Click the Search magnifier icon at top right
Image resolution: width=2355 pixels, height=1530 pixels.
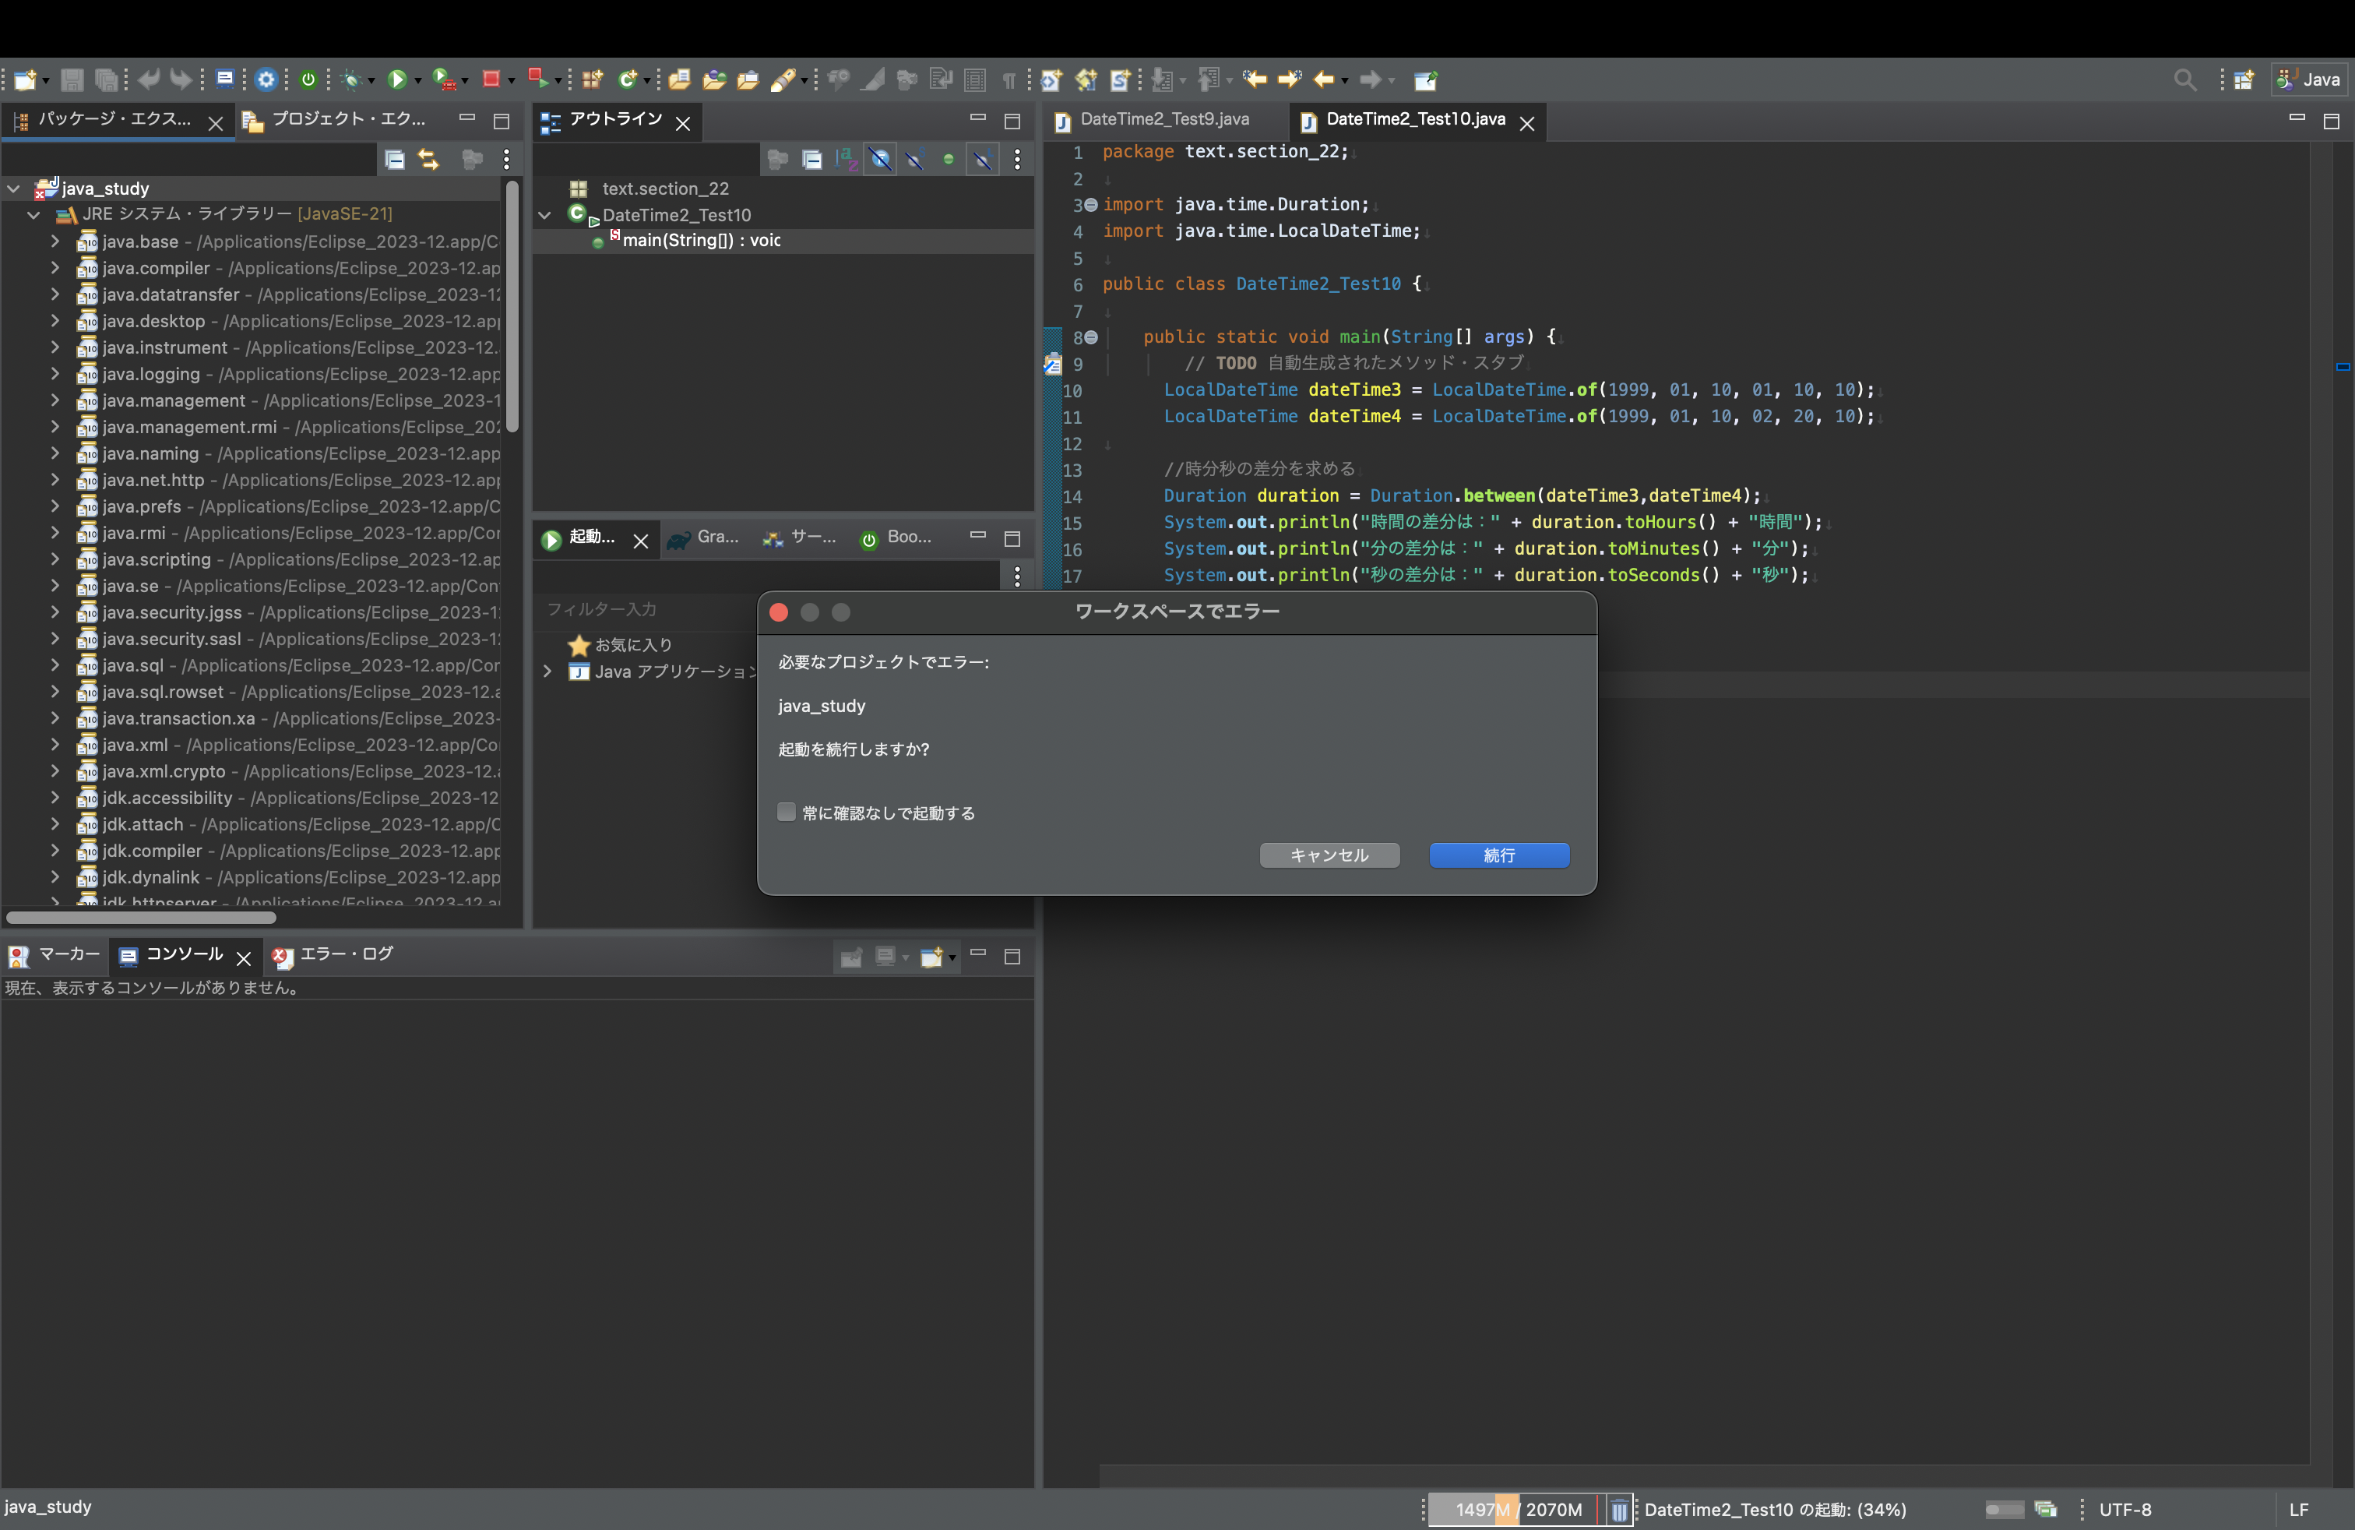pyautogui.click(x=2184, y=80)
